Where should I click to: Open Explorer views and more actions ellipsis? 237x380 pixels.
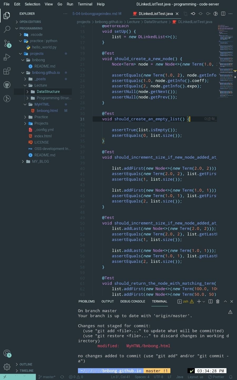point(65,14)
